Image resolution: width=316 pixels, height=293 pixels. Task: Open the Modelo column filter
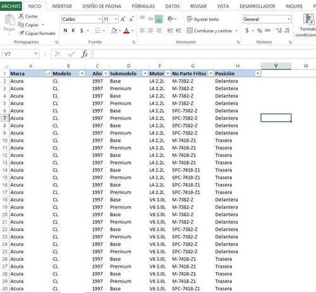coord(82,74)
